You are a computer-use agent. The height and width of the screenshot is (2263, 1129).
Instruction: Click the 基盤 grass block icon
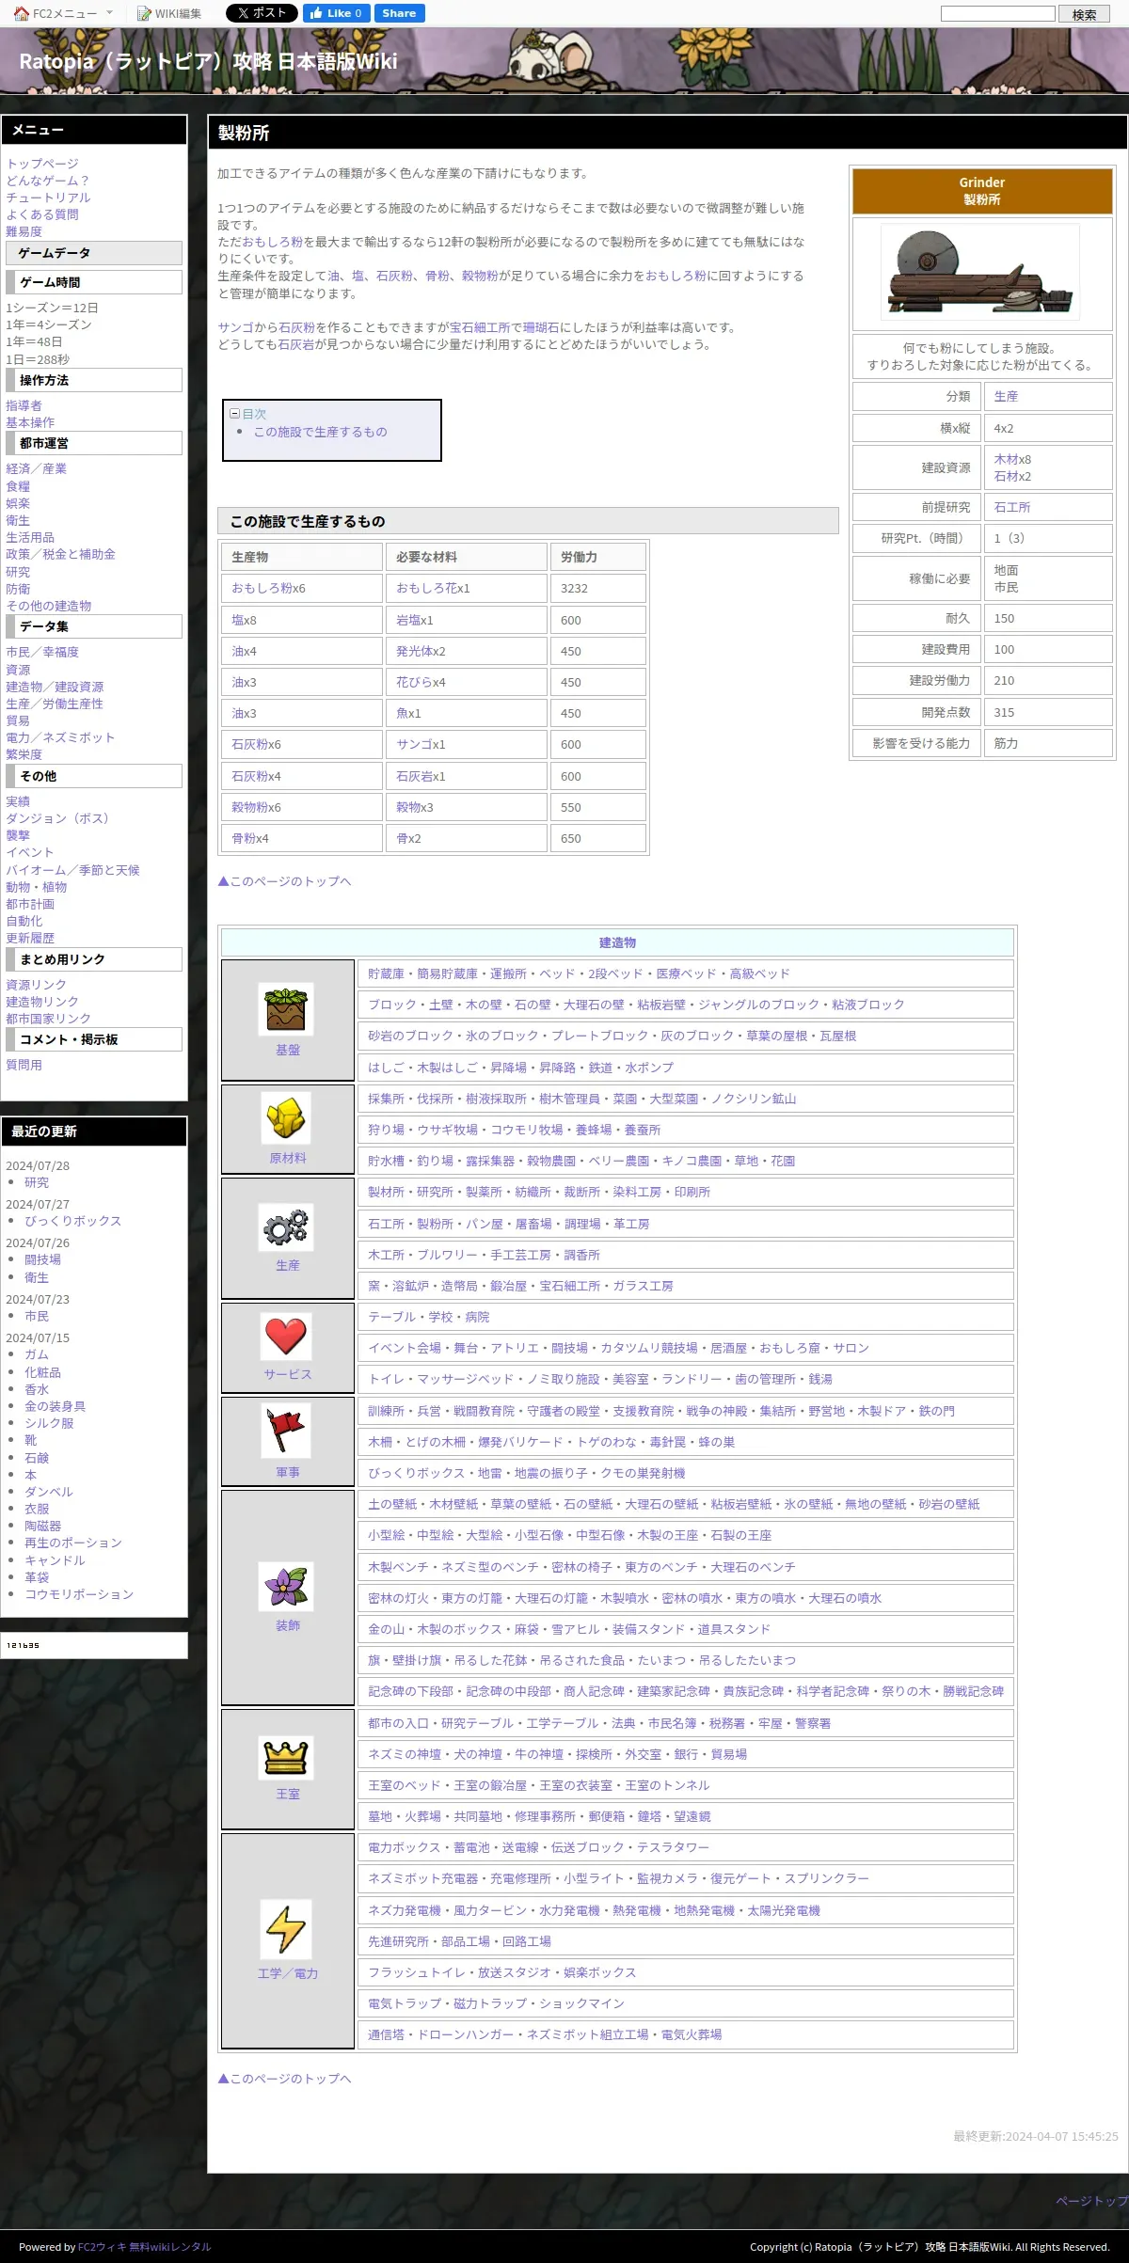pyautogui.click(x=286, y=1009)
